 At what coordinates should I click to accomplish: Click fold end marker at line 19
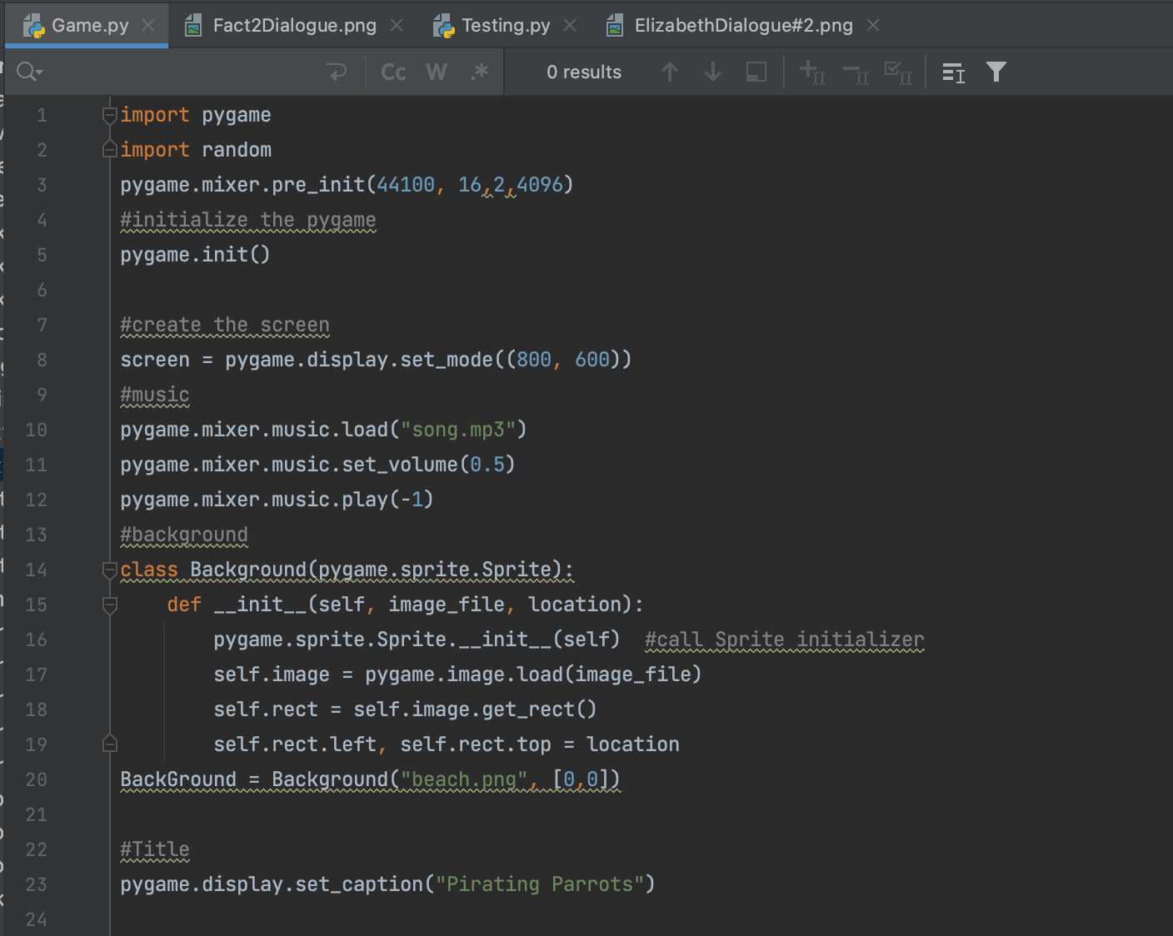pyautogui.click(x=109, y=744)
